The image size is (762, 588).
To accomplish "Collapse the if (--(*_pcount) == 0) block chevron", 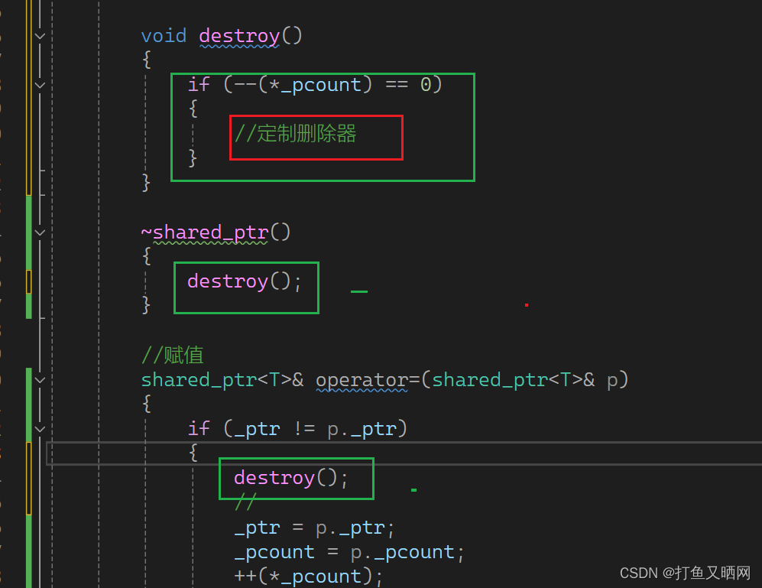I will click(x=41, y=85).
